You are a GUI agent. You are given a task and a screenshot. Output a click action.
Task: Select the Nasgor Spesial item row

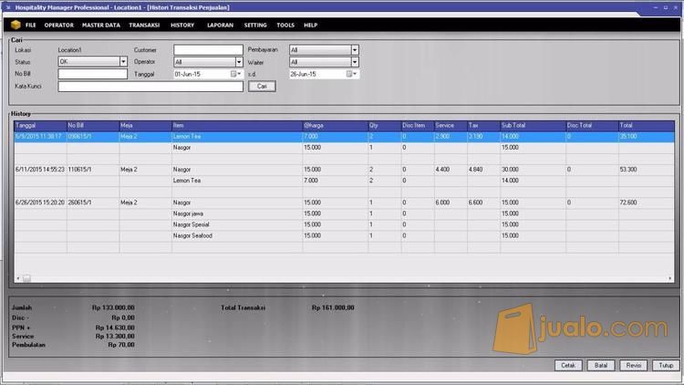pyautogui.click(x=344, y=224)
